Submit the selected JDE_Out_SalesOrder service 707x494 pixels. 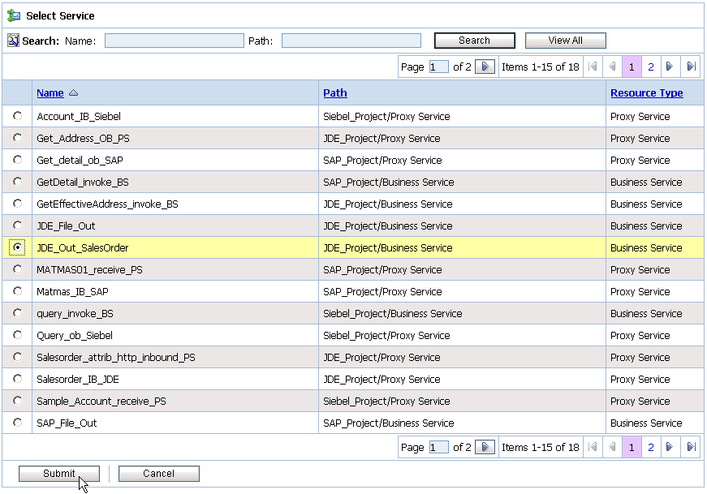pos(58,473)
